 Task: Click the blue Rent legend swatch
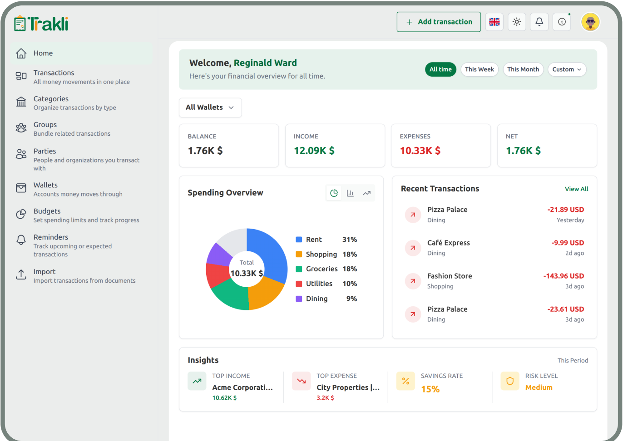point(299,240)
